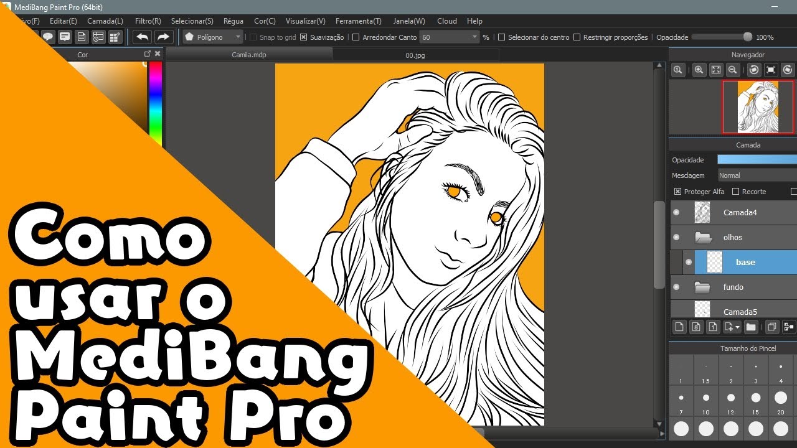Uncheck Proteger Alfa in layer panel
The height and width of the screenshot is (448, 797).
pyautogui.click(x=677, y=192)
